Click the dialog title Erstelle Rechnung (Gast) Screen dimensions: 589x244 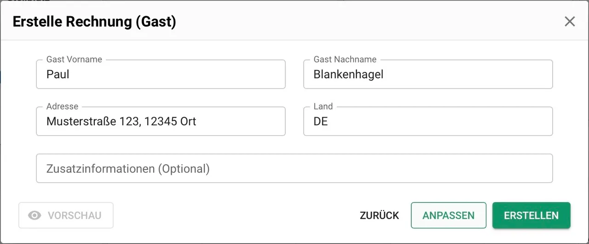tap(94, 22)
